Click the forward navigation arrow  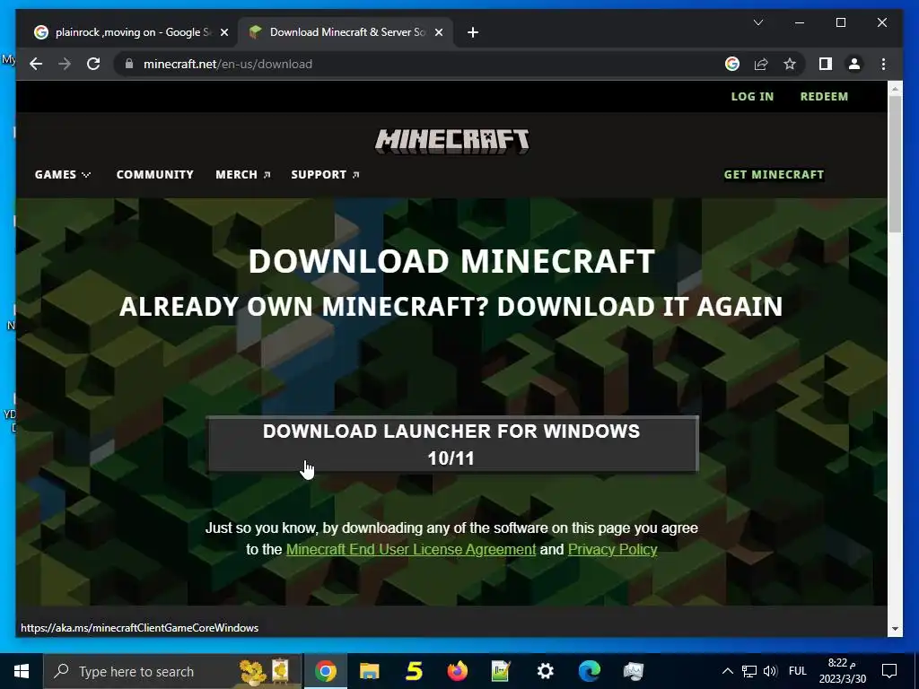[65, 64]
